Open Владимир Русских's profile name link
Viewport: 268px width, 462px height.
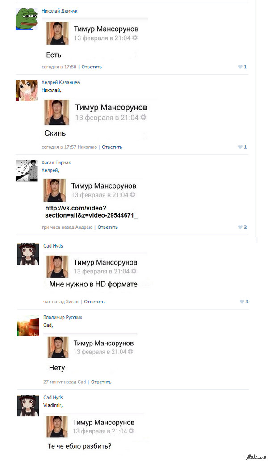pyautogui.click(x=63, y=317)
